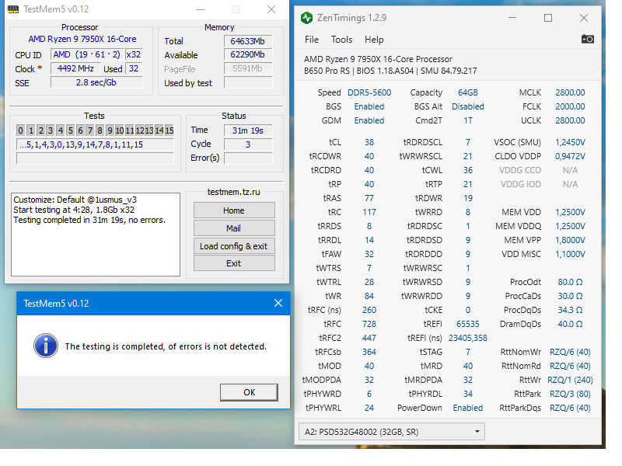
Task: Click the blue info icon in dialog
Action: pyautogui.click(x=46, y=346)
